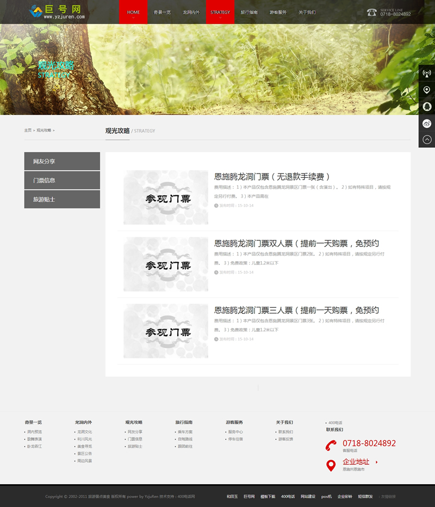Select 旅行指南 in the top navigation

(249, 12)
